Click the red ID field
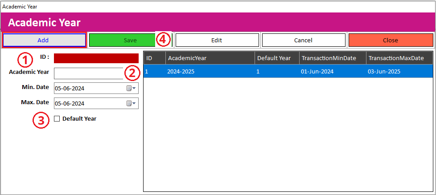 [96, 58]
